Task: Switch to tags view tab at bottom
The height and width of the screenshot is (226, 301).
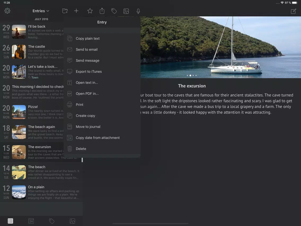Action: tap(52, 221)
